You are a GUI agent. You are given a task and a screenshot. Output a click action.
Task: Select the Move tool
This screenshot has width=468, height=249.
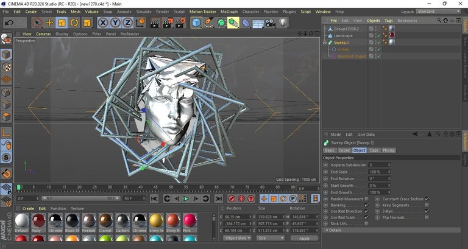point(49,23)
